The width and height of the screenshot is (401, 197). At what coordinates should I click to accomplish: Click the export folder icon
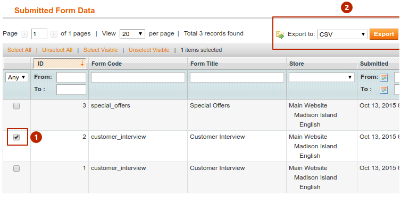(x=280, y=34)
